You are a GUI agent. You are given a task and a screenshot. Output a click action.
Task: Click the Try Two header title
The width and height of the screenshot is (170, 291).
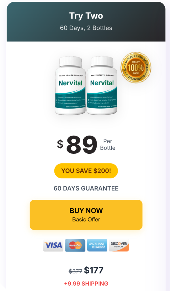(x=86, y=16)
